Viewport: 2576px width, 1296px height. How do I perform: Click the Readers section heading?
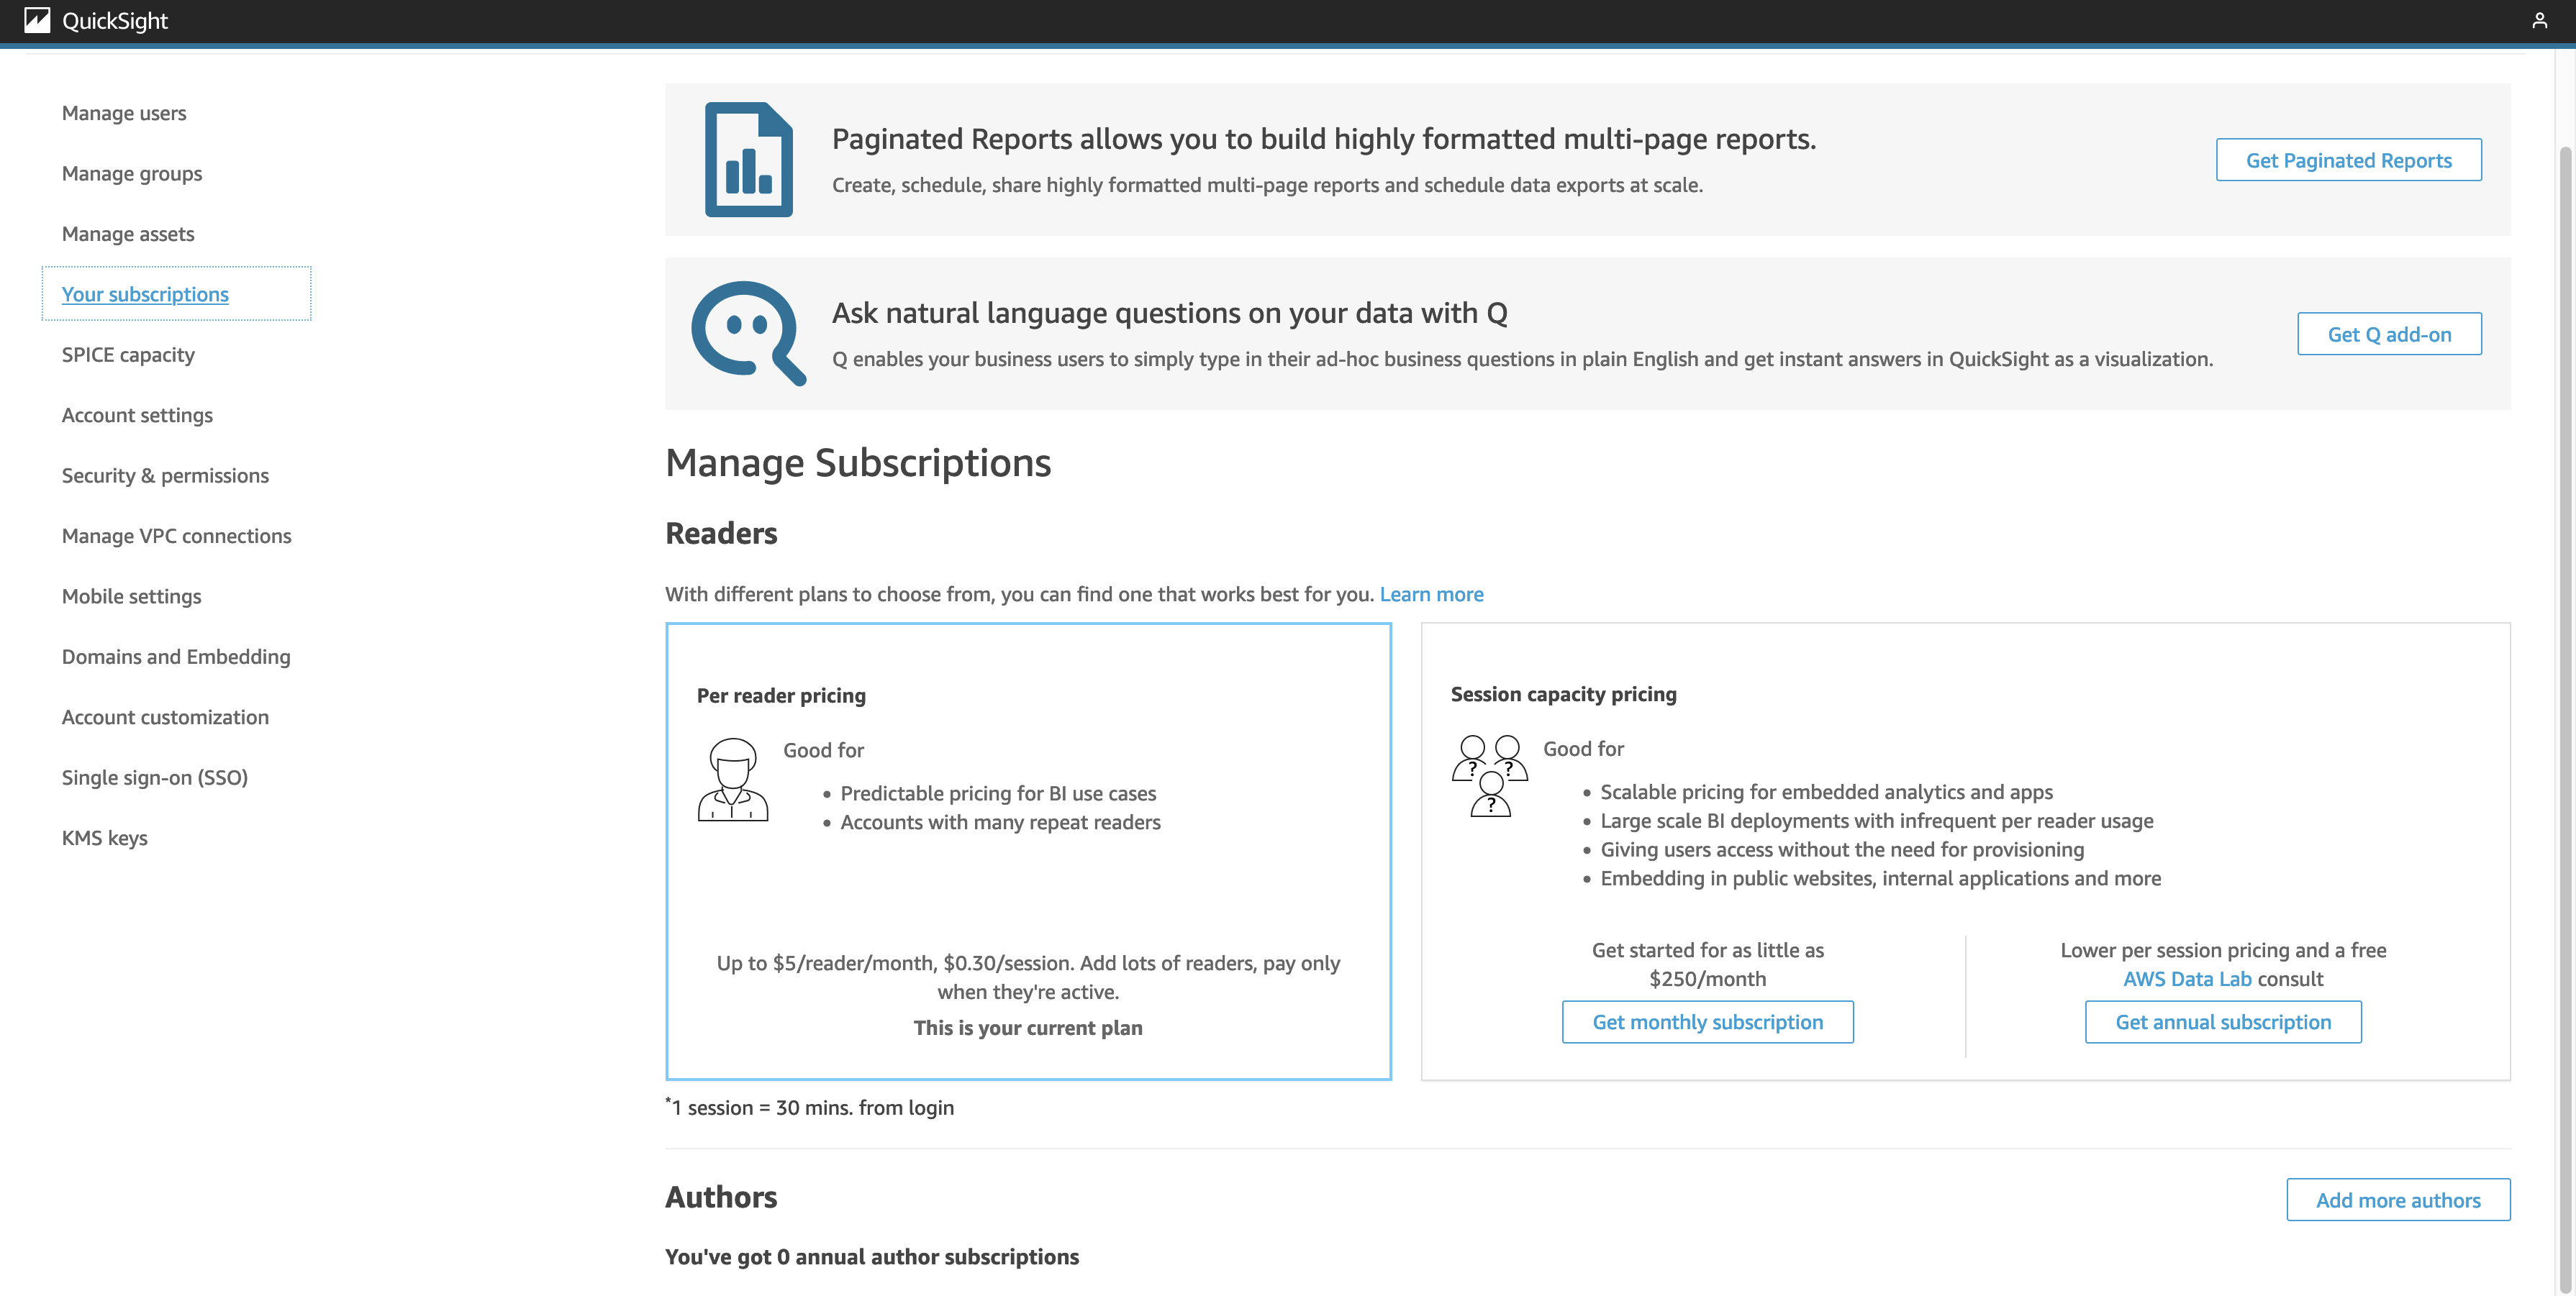click(721, 533)
